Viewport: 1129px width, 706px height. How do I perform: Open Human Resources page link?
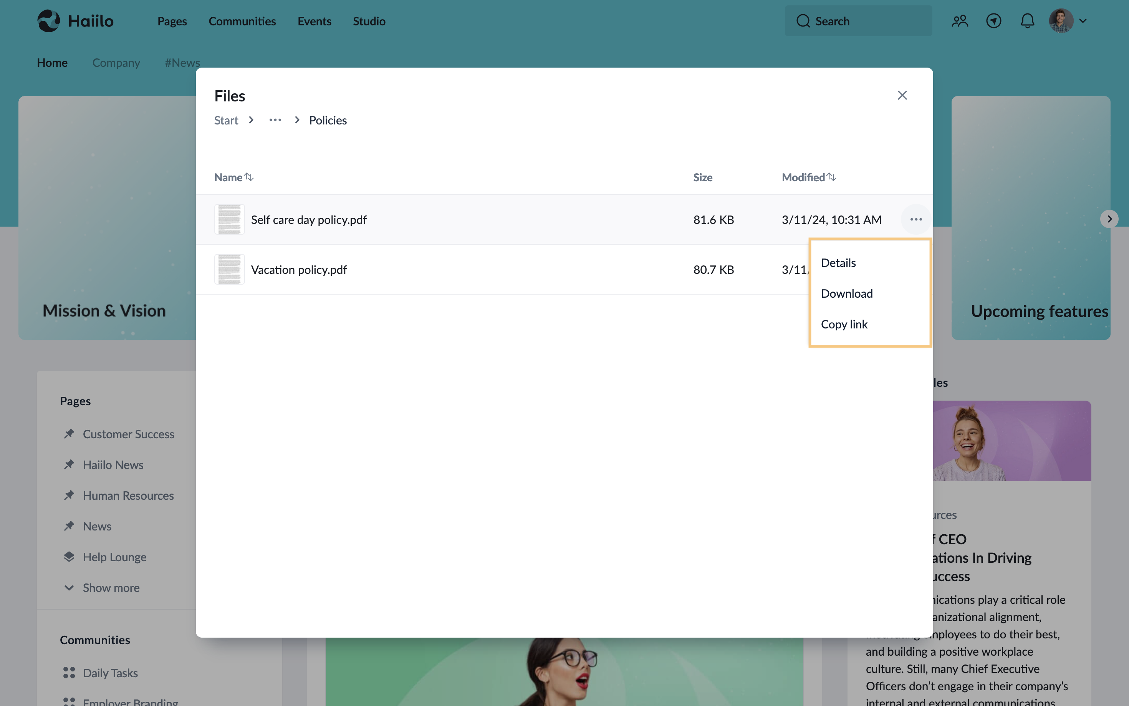tap(128, 496)
